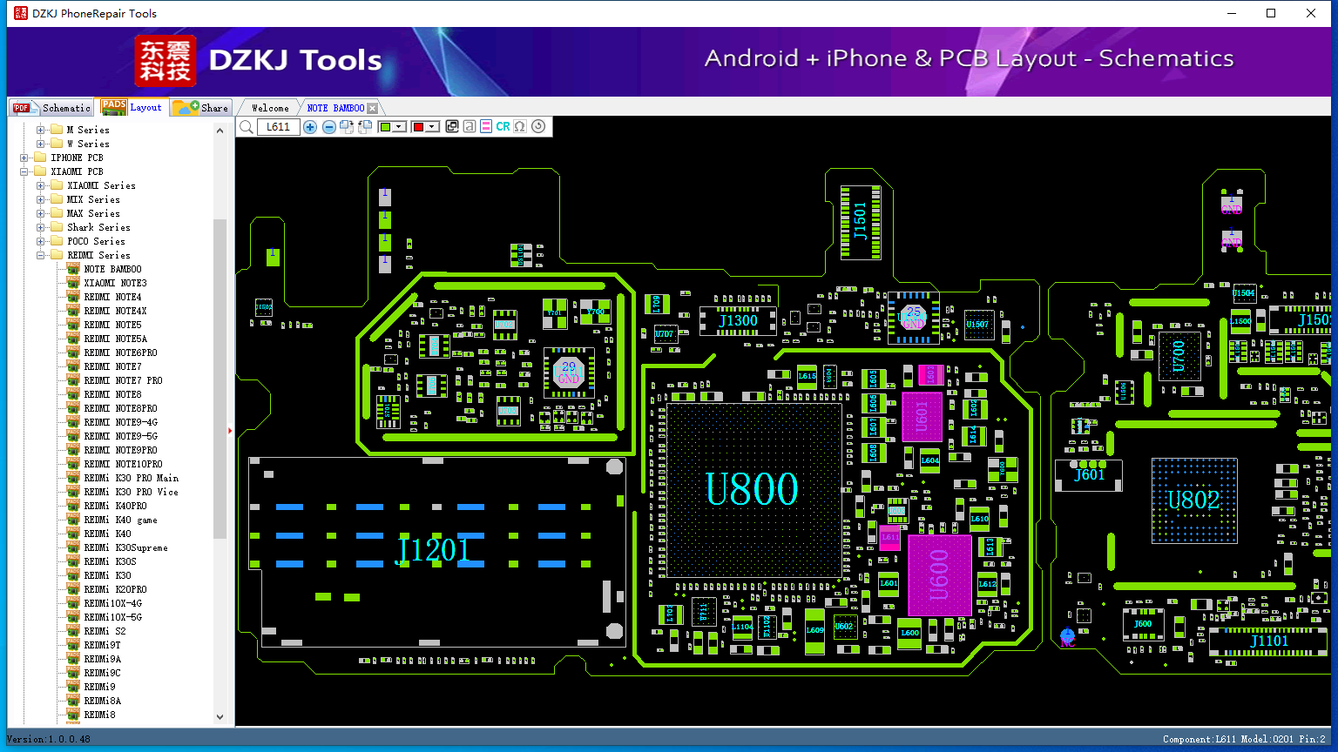This screenshot has width=1338, height=752.
Task: Open the Welcome document tab
Action: pyautogui.click(x=270, y=108)
